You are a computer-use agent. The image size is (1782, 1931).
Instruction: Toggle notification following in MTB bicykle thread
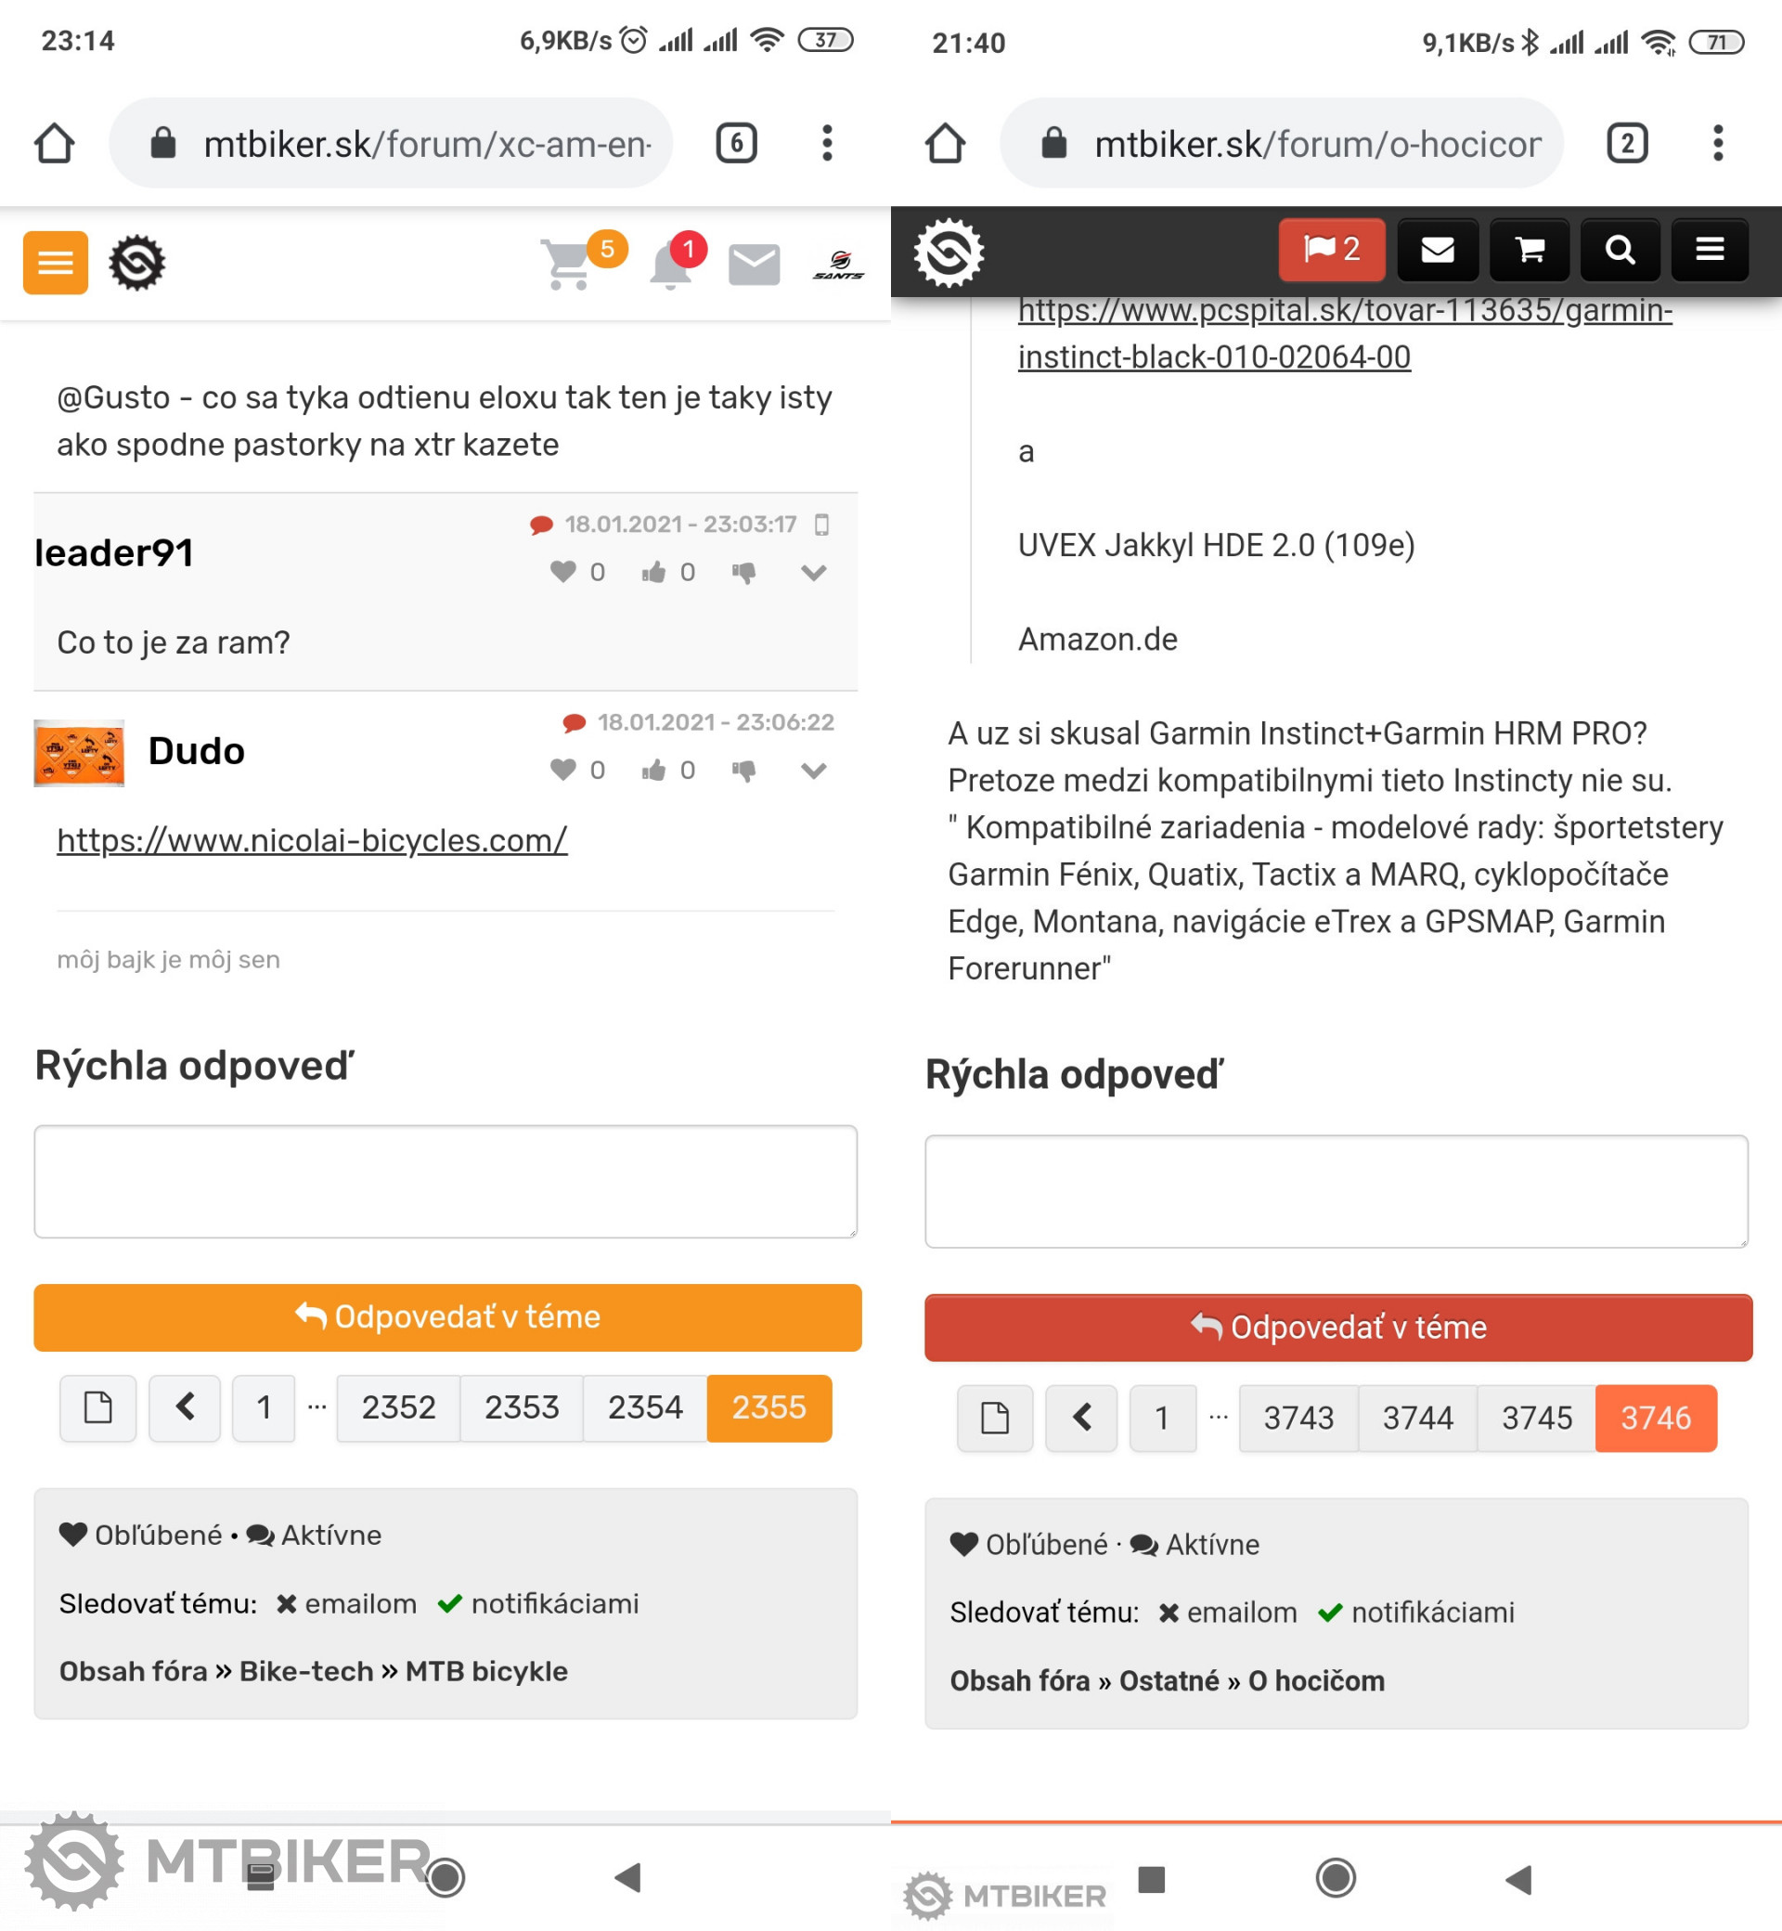[x=538, y=1603]
